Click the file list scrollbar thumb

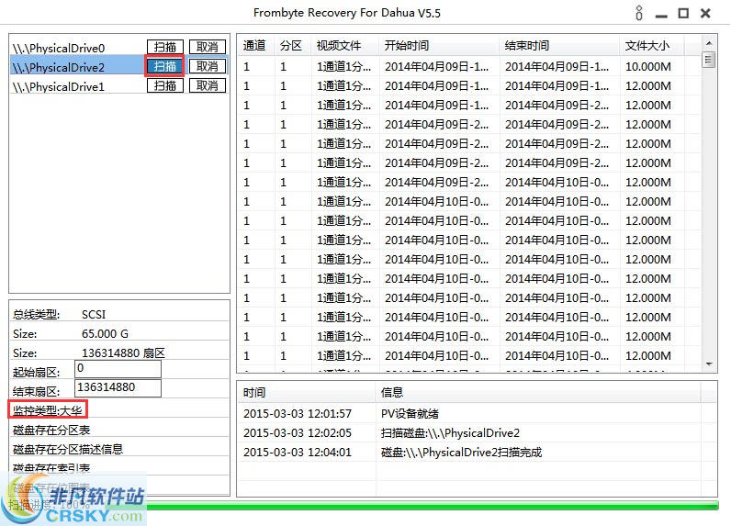709,60
